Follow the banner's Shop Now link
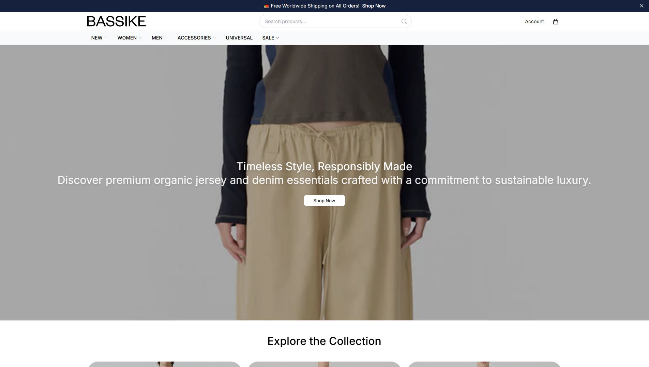The image size is (649, 367). tap(374, 6)
